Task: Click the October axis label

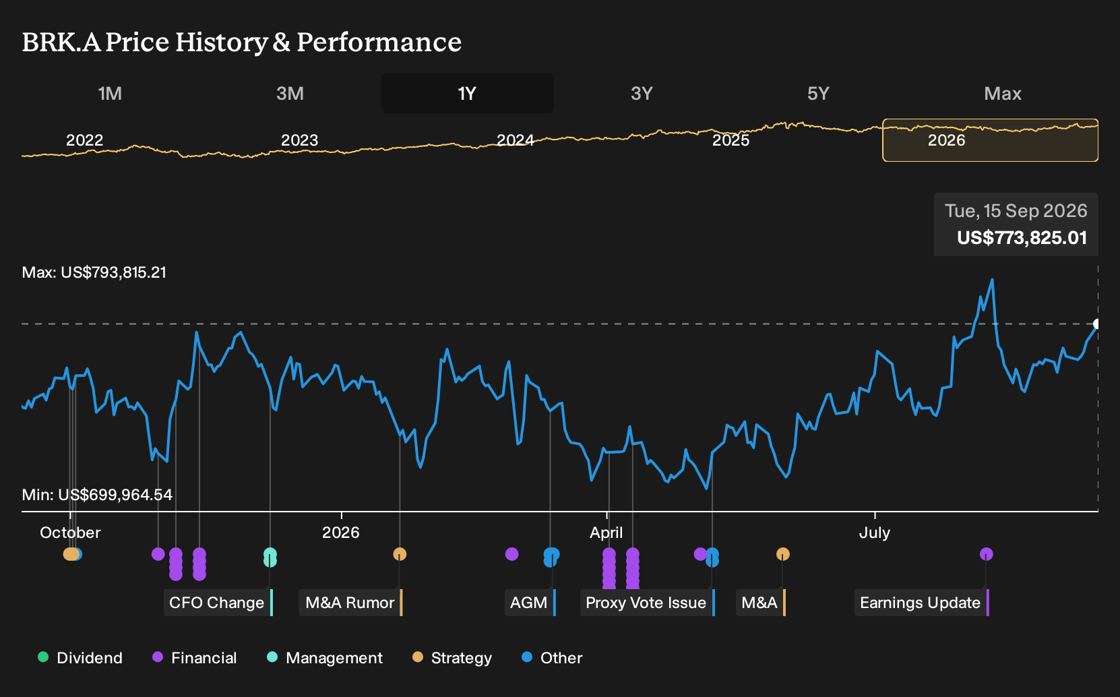Action: (70, 533)
